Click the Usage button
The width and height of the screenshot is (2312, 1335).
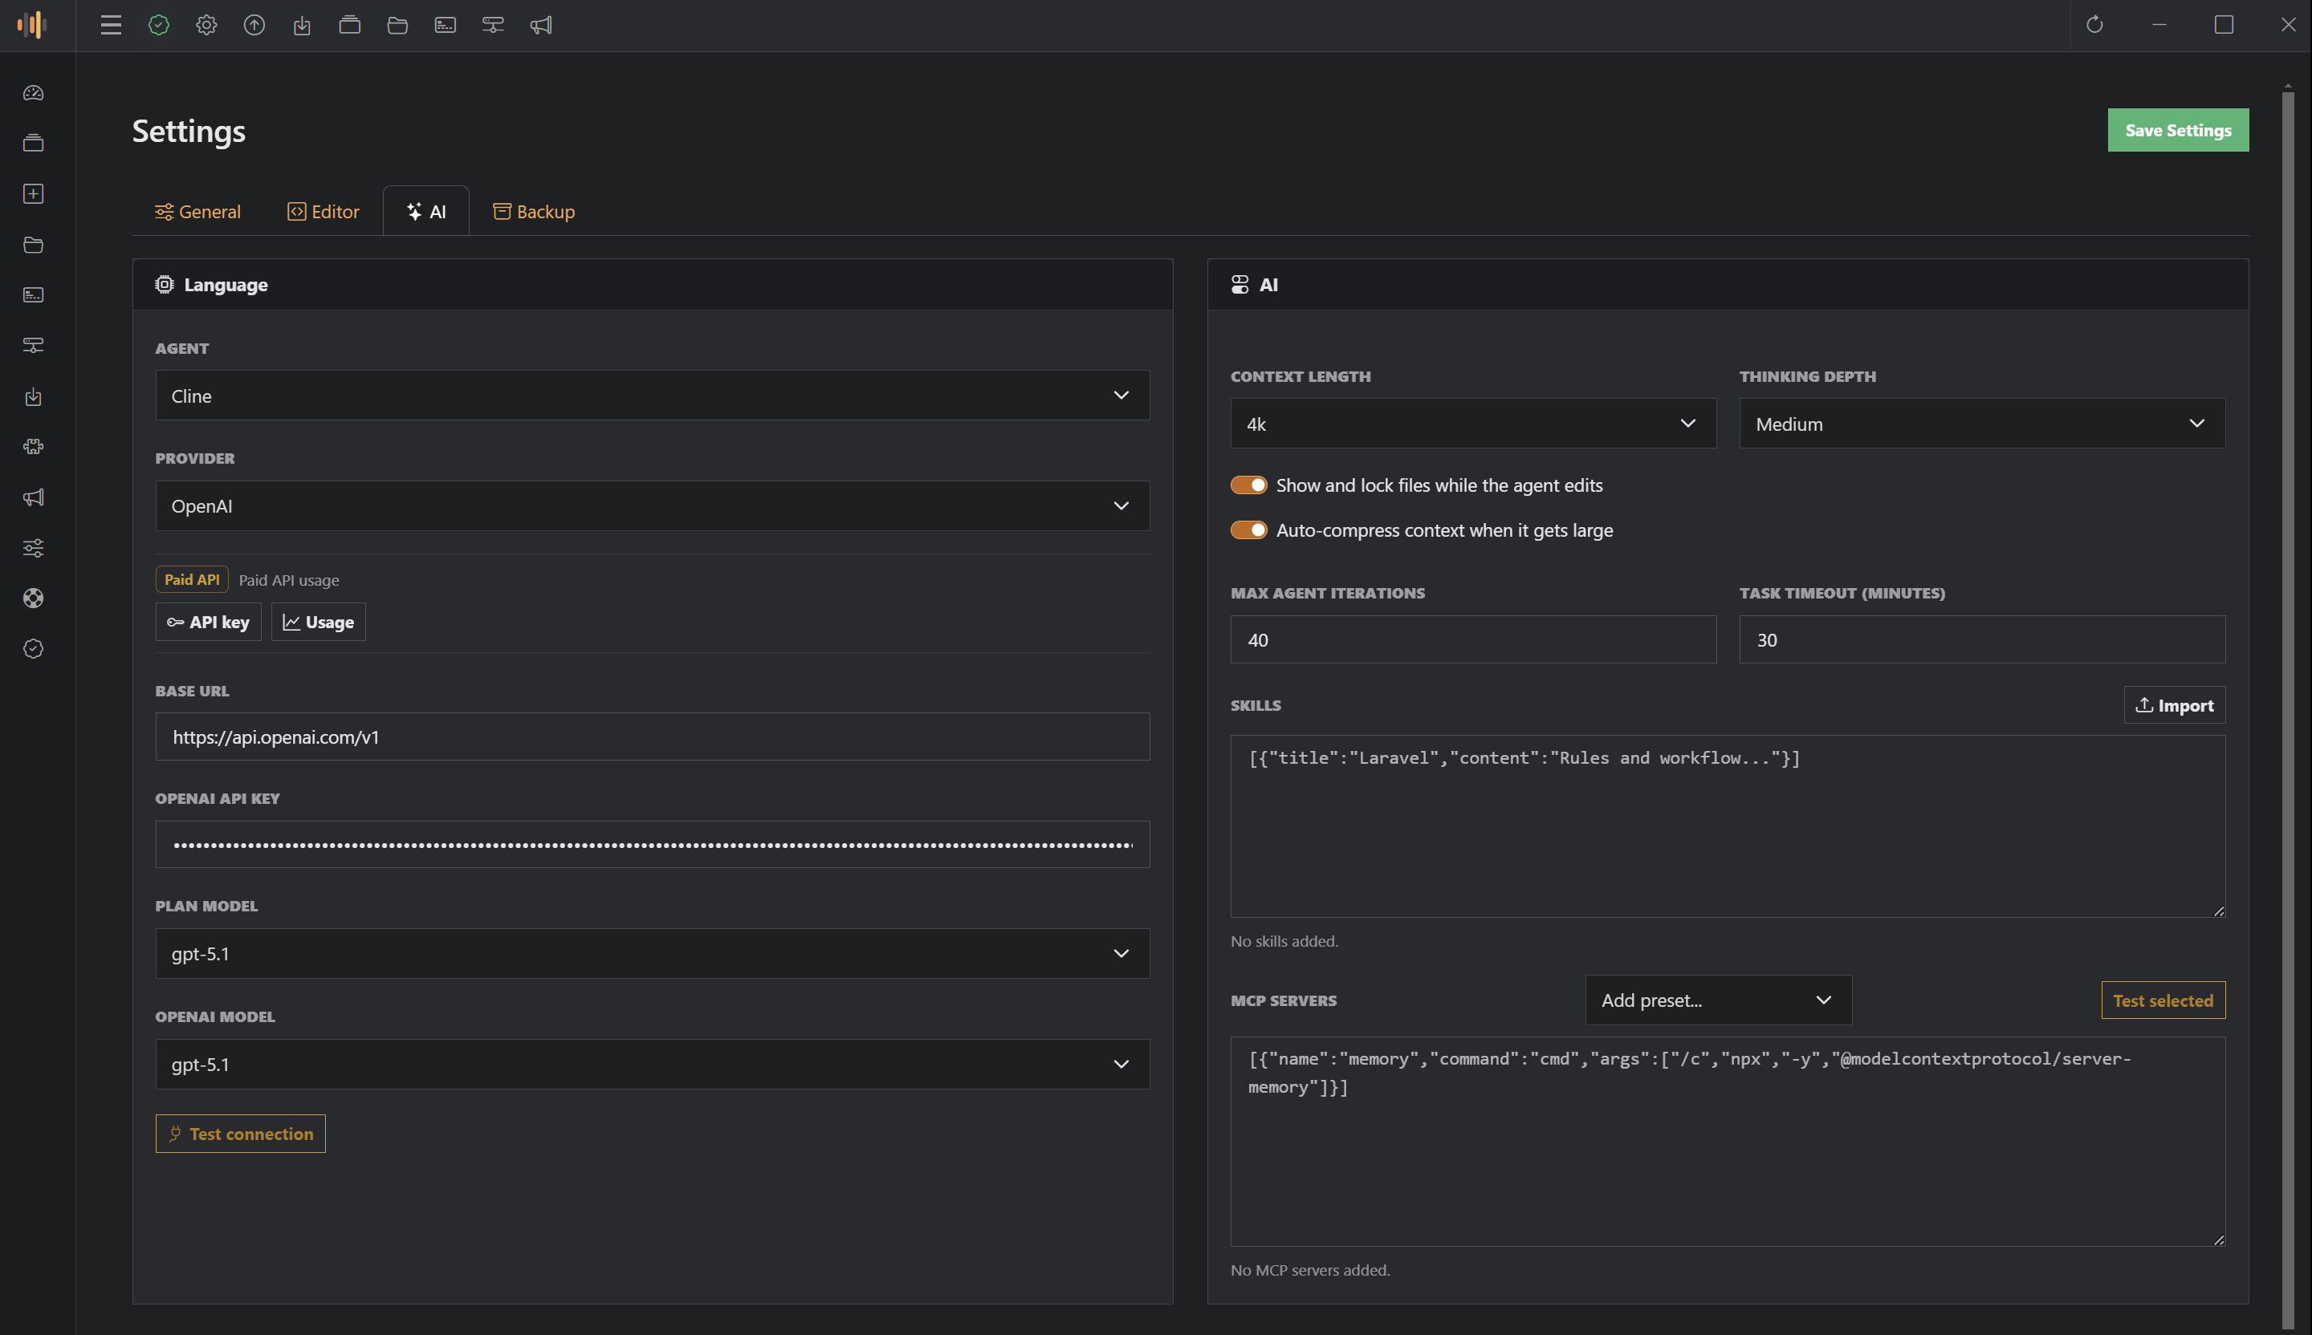[319, 622]
